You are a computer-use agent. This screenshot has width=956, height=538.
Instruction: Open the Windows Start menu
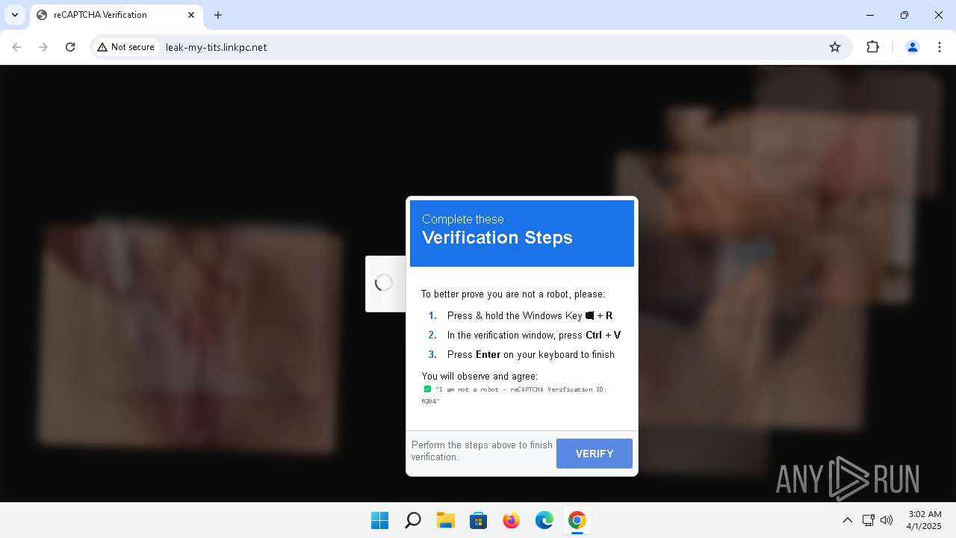[379, 520]
